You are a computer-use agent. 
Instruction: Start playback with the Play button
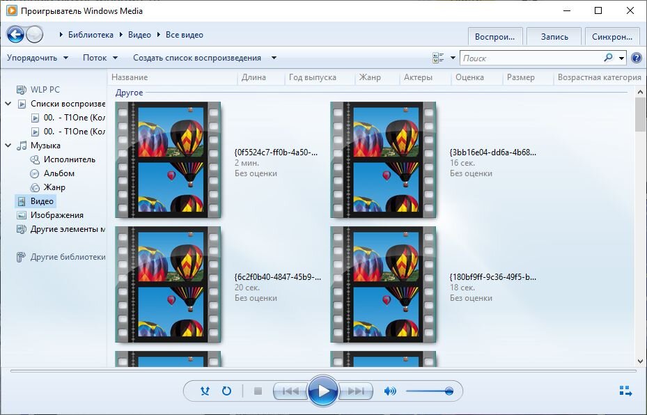(x=323, y=391)
